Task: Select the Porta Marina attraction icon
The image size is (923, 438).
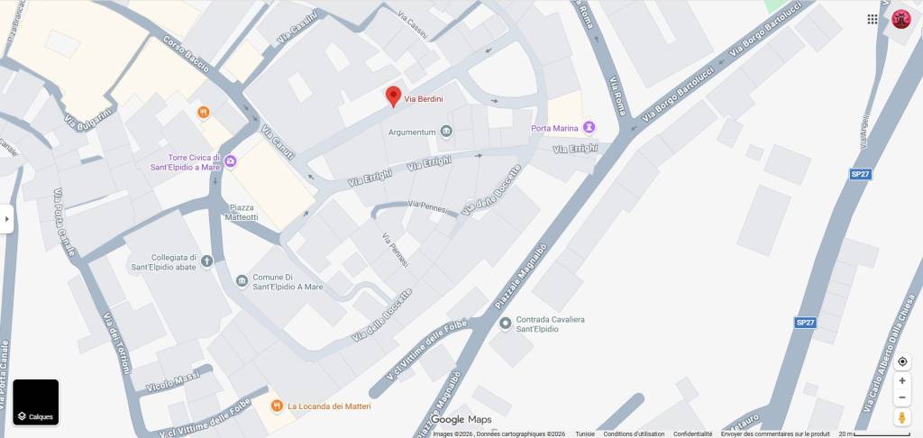Action: pyautogui.click(x=589, y=127)
